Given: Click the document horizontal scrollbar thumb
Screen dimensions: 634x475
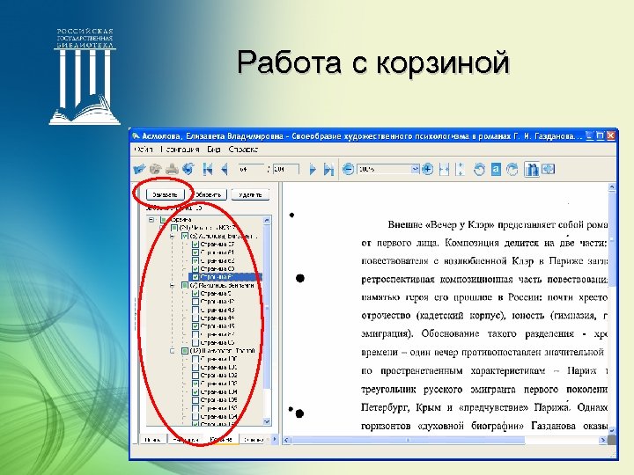Looking at the screenshot, I should click(408, 440).
